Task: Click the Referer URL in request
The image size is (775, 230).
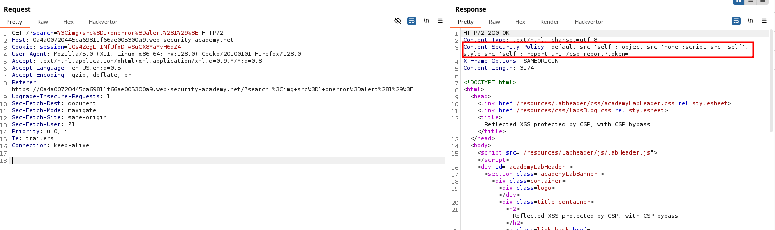Action: (x=213, y=89)
